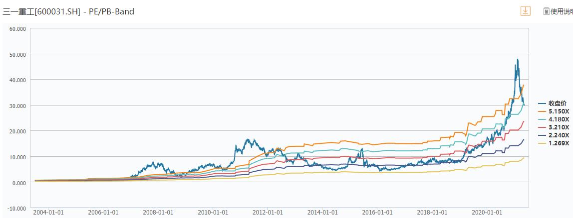573x218 pixels.
Task: Click the 10.000 y-axis label
Action: tap(18, 157)
